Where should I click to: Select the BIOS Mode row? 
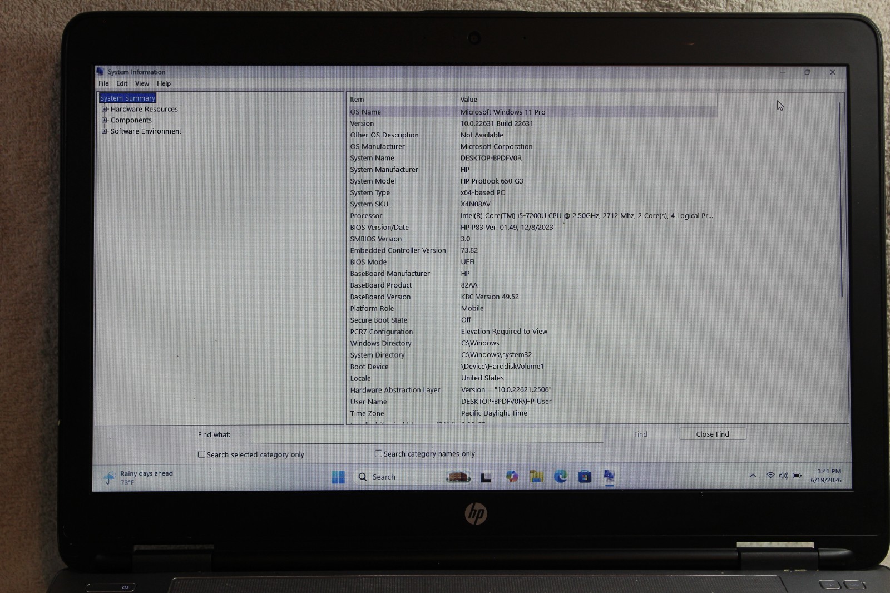[532, 262]
